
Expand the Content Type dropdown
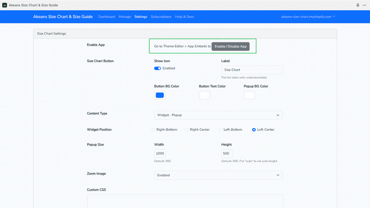click(218, 115)
